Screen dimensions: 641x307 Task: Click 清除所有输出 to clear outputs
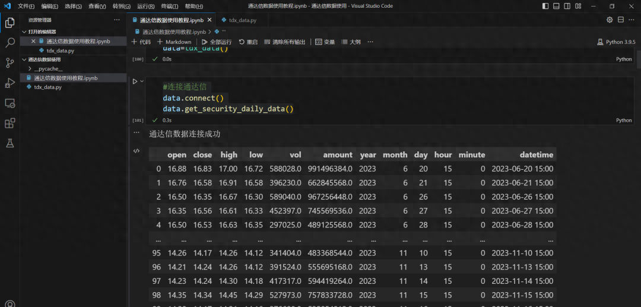click(285, 42)
